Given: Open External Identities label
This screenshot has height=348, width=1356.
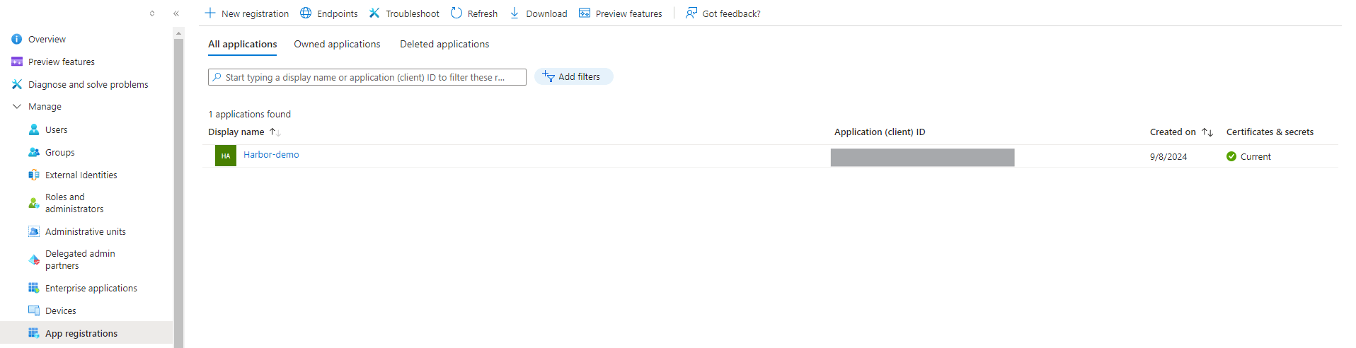Looking at the screenshot, I should 81,175.
